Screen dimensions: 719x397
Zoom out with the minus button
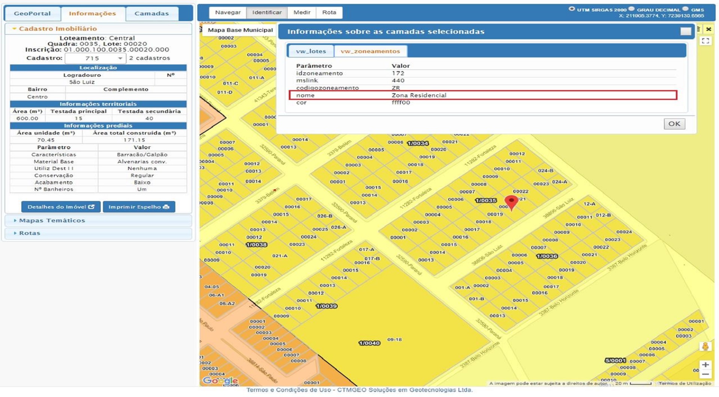706,374
